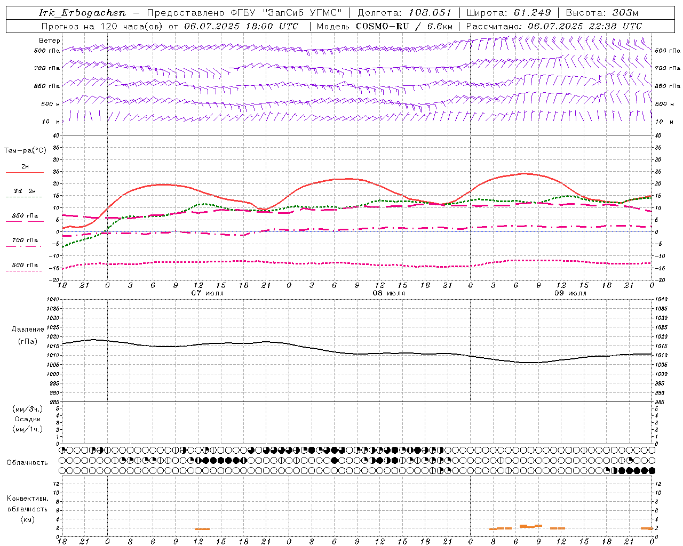Click the 500 м wind level label on left

(51, 104)
